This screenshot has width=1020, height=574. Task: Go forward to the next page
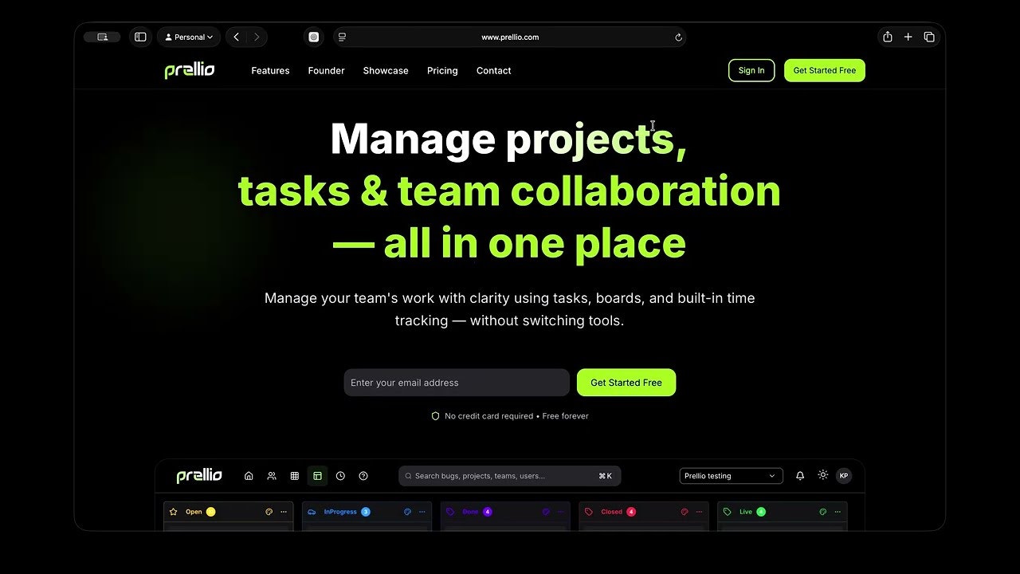257,37
